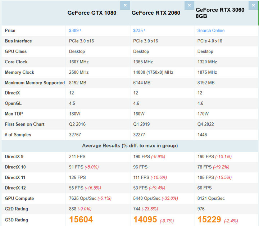The image size is (259, 226).
Task: Click the 888 G2D rating value
Action: (x=73, y=209)
